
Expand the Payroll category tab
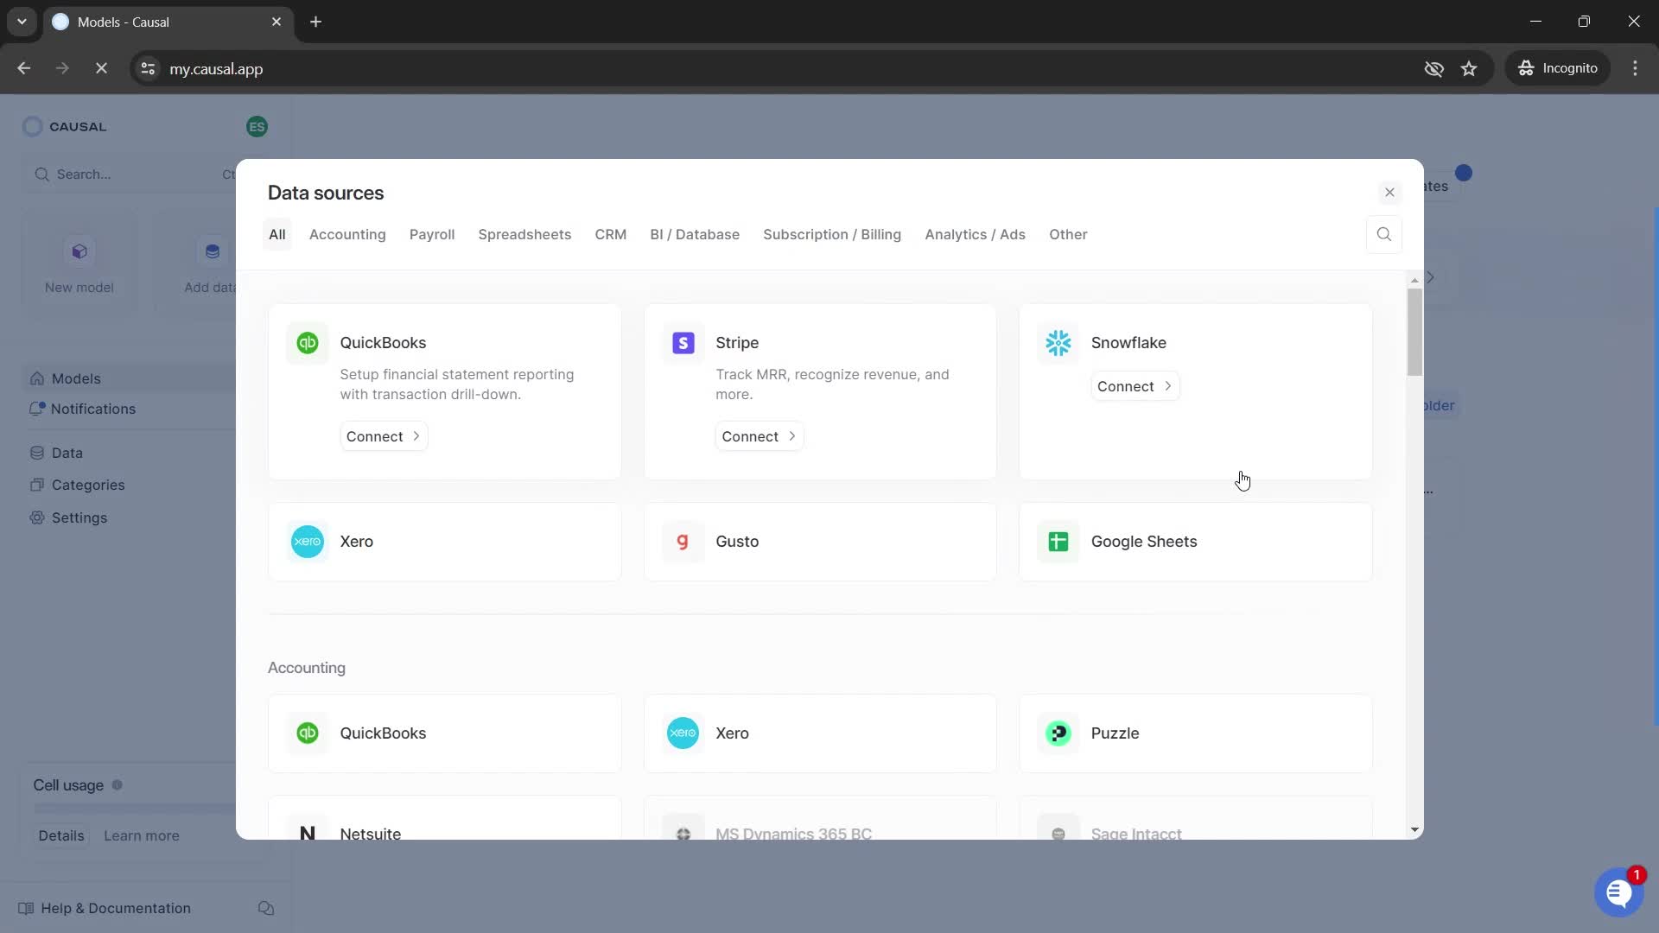[432, 235]
